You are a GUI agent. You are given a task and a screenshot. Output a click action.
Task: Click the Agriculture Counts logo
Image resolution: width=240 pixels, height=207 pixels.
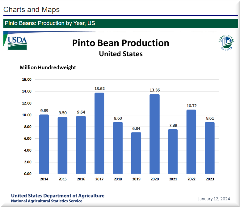pos(226,43)
